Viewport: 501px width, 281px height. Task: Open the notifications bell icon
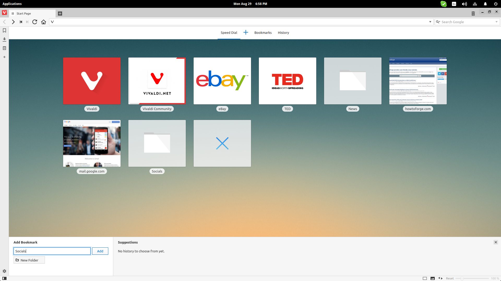485,4
